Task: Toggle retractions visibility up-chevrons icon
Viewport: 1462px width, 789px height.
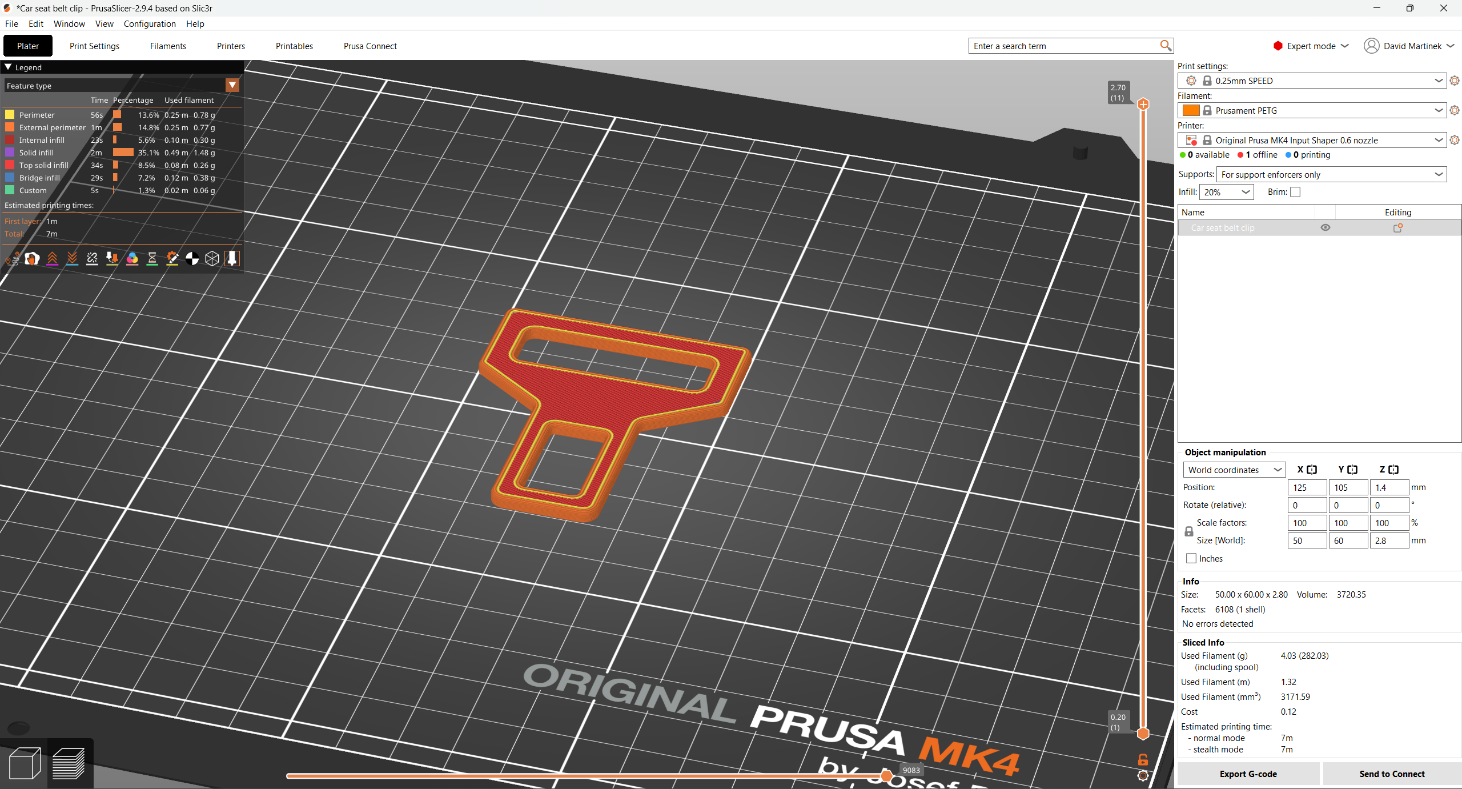Action: click(x=52, y=259)
